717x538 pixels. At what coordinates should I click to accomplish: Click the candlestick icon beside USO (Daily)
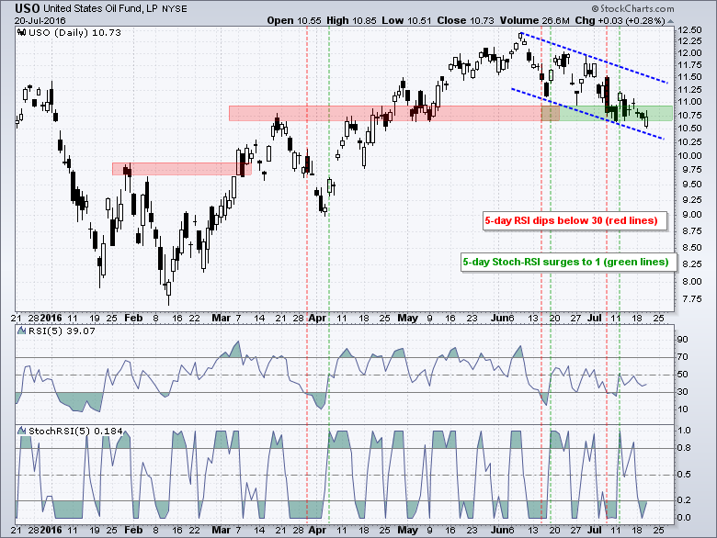(x=21, y=32)
